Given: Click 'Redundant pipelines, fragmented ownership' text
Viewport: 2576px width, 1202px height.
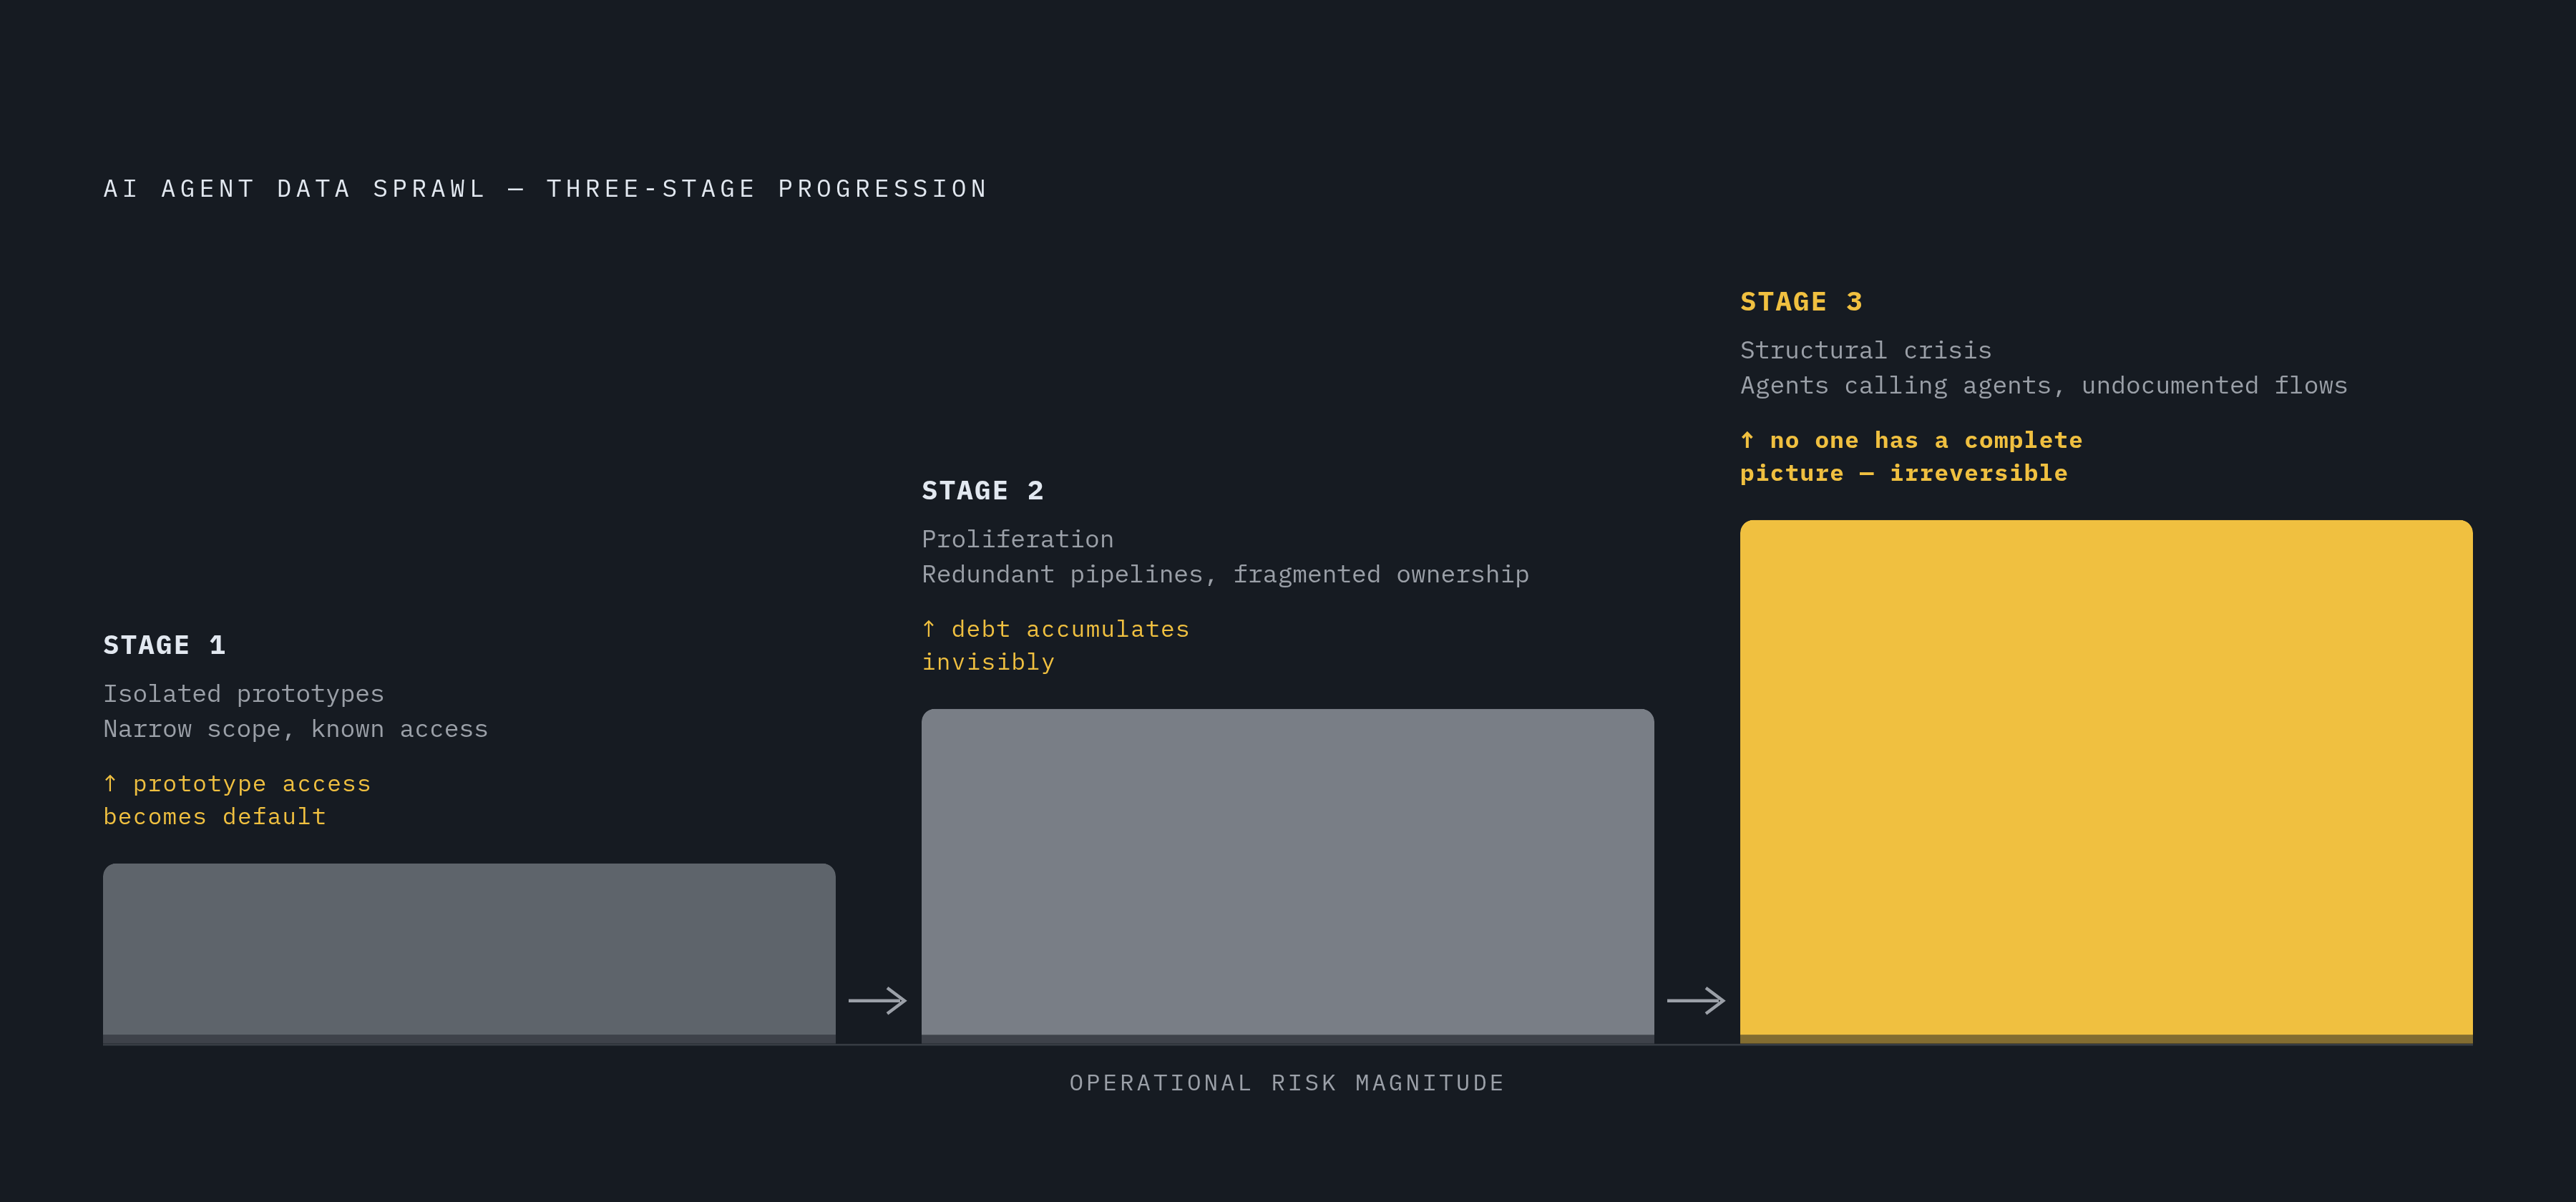Looking at the screenshot, I should pos(1225,574).
